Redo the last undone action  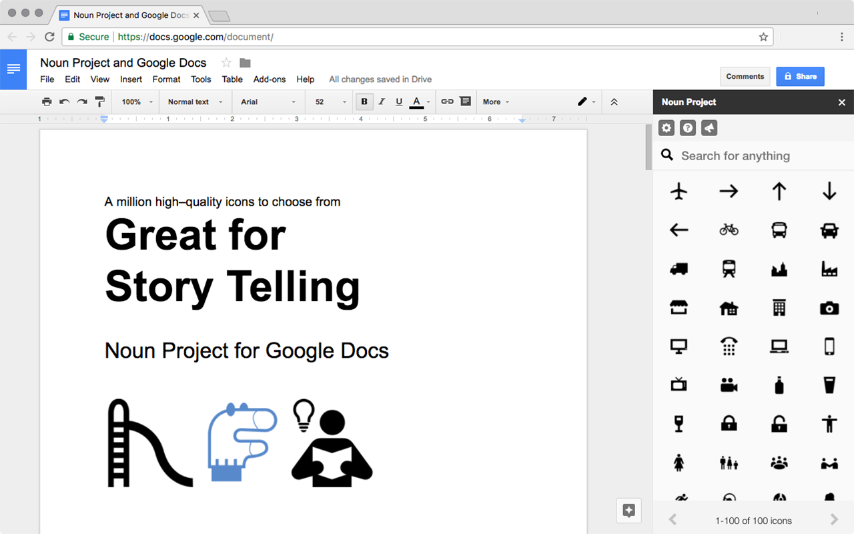pos(82,102)
